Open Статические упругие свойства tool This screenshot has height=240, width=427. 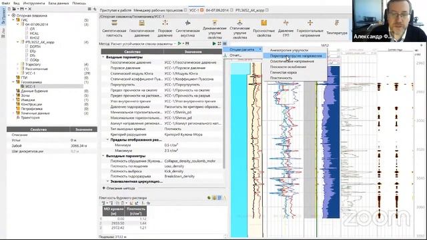[240, 29]
